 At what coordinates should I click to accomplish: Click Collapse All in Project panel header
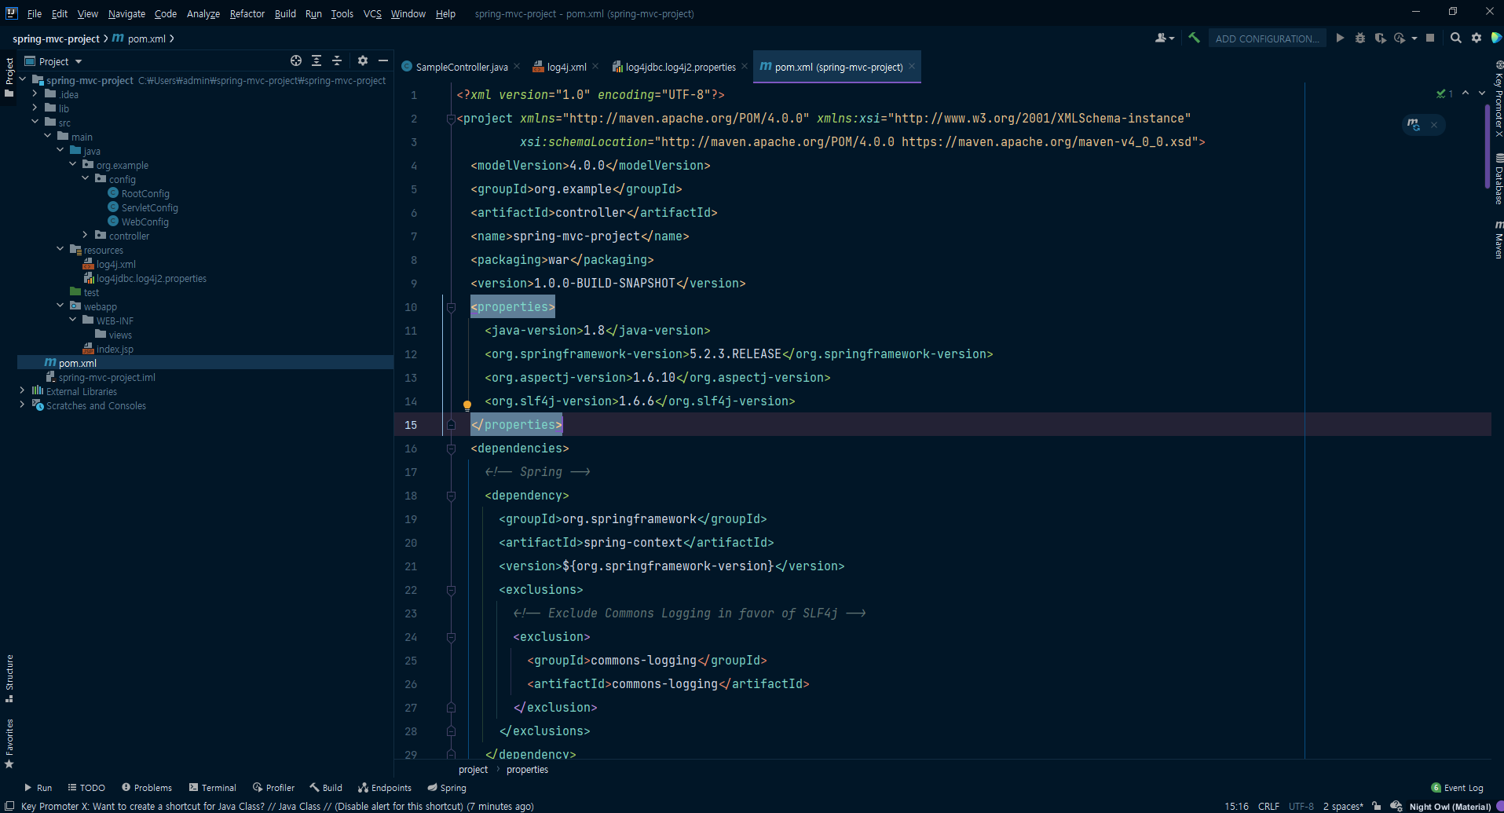tap(337, 60)
